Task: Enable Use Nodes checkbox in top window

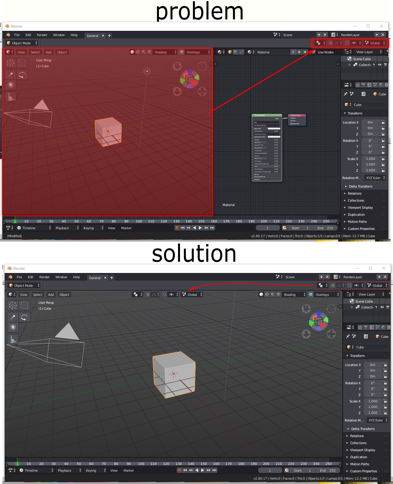Action: 314,52
